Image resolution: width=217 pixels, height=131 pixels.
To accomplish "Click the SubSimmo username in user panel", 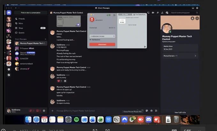I will (16, 110).
